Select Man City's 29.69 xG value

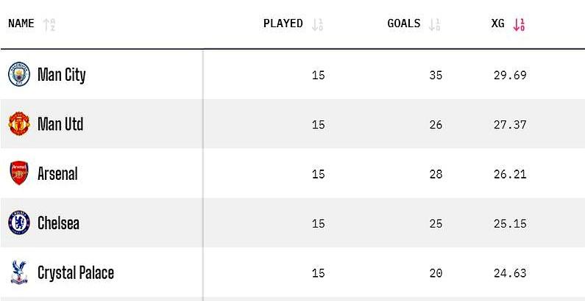[x=510, y=75]
